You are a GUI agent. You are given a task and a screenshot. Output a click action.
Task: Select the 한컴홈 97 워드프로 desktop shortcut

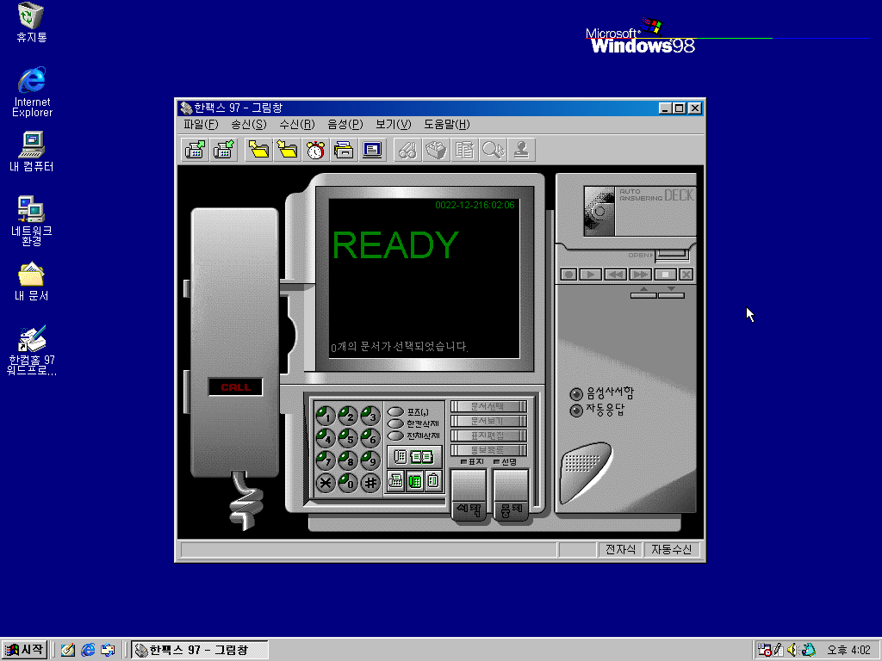pos(32,351)
